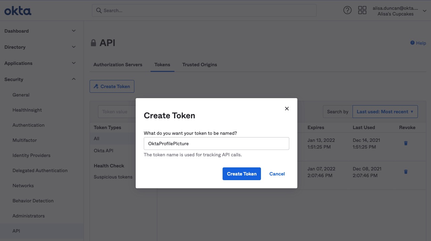Image resolution: width=431 pixels, height=241 pixels.
Task: Open the apps grid icon
Action: 362,10
